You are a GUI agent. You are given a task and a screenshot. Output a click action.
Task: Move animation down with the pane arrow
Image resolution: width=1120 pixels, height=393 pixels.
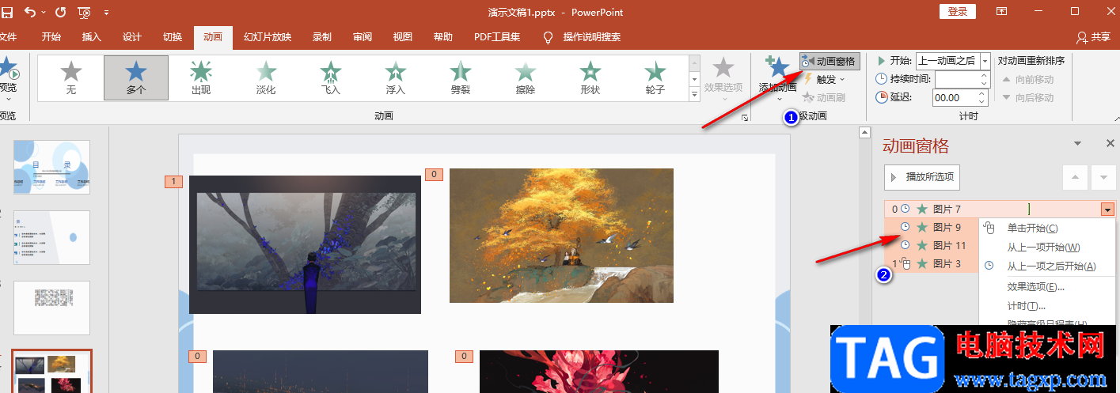[1103, 177]
